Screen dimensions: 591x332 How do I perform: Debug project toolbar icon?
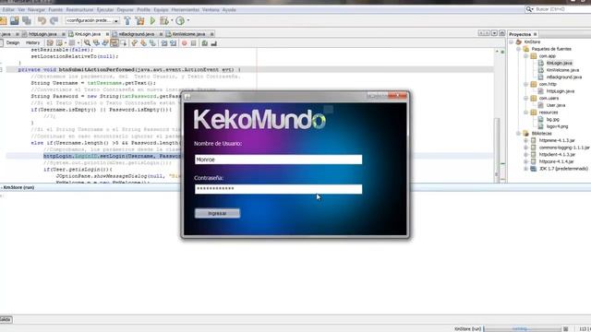[164, 20]
